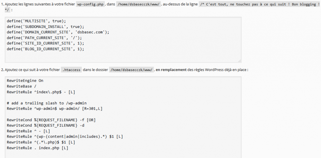Image resolution: width=321 pixels, height=158 pixels.
Task: Click the "RewriteRule . index.php [L]" line
Action: [37, 148]
